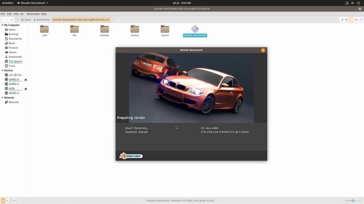Open the bin folder

point(75,31)
